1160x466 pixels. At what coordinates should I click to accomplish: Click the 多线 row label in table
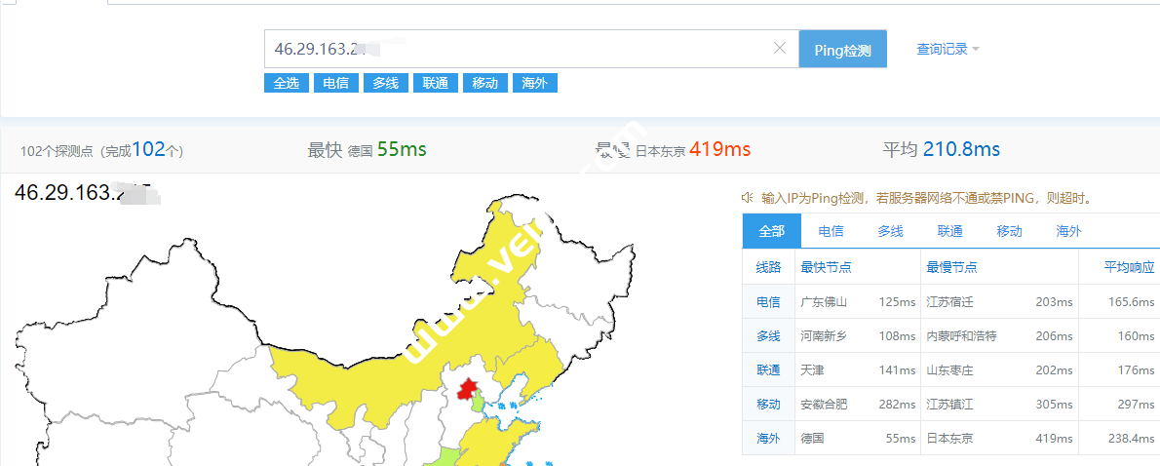click(x=768, y=335)
